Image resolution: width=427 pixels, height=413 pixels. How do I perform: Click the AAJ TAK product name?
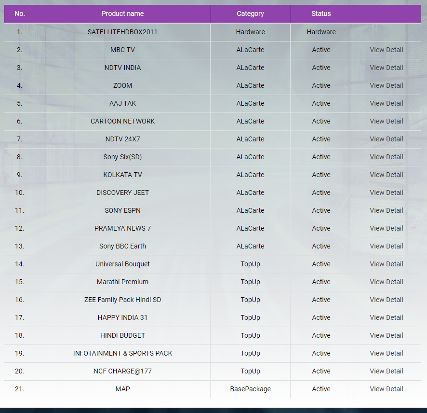(x=122, y=103)
